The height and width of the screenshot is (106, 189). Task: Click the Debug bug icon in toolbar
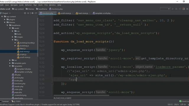(176, 9)
